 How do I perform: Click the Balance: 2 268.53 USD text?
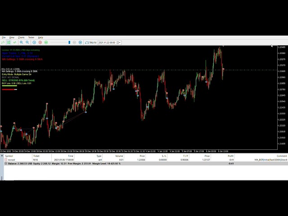(x=20, y=163)
